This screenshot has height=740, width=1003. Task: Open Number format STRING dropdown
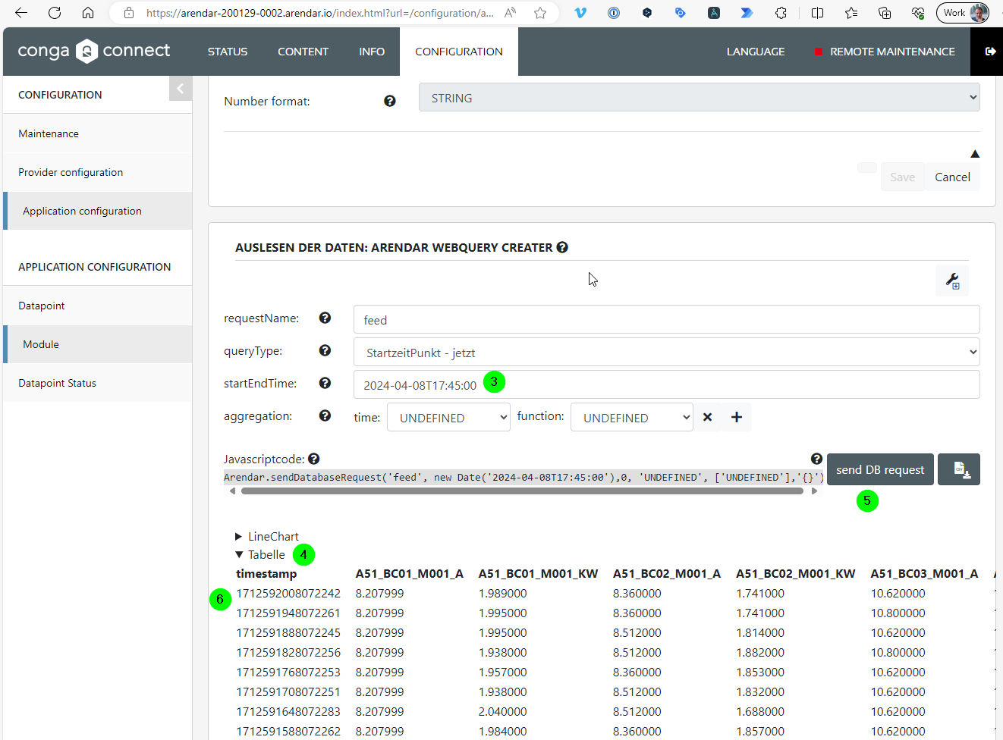[x=699, y=98]
